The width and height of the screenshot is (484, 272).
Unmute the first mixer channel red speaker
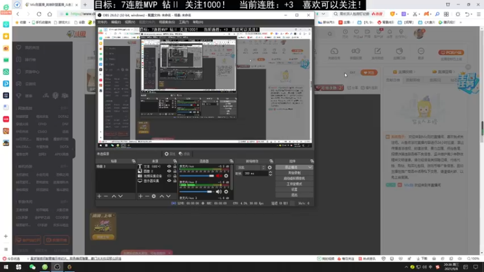(218, 176)
